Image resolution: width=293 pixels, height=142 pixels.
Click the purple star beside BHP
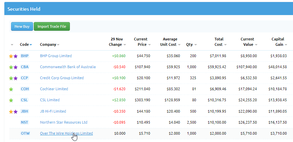pyautogui.click(x=15, y=56)
